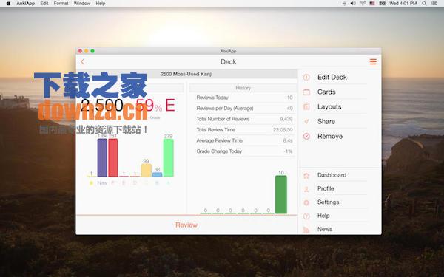This screenshot has height=277, width=444.
Task: Click the Cards icon
Action: point(306,92)
